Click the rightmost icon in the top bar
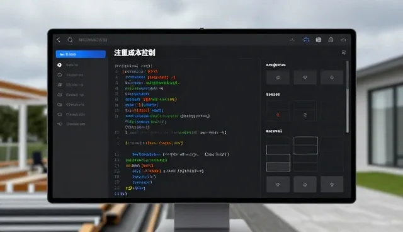This screenshot has height=232, width=403. (x=343, y=40)
